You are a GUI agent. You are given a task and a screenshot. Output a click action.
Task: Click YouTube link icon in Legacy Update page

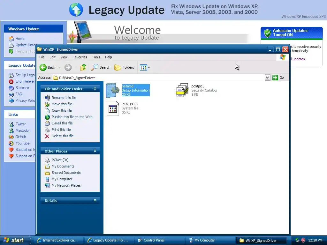(11, 143)
